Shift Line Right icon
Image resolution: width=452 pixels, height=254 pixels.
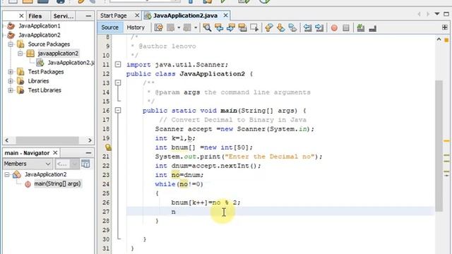coord(319,28)
